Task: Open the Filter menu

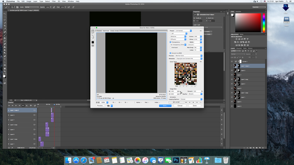Action: 54,1
